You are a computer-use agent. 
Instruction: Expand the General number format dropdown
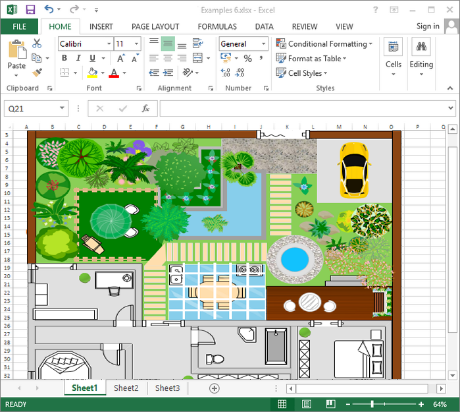[x=264, y=44]
